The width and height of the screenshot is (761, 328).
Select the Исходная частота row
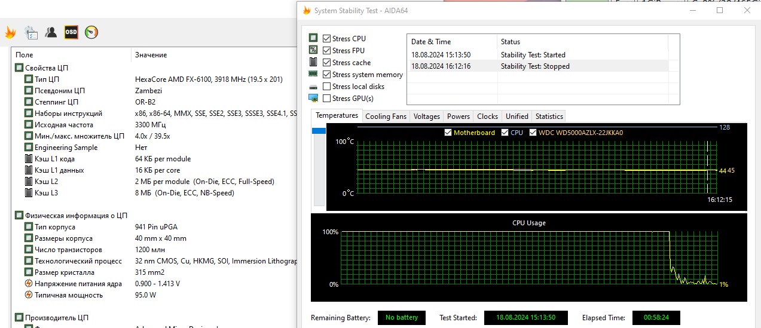pos(154,125)
